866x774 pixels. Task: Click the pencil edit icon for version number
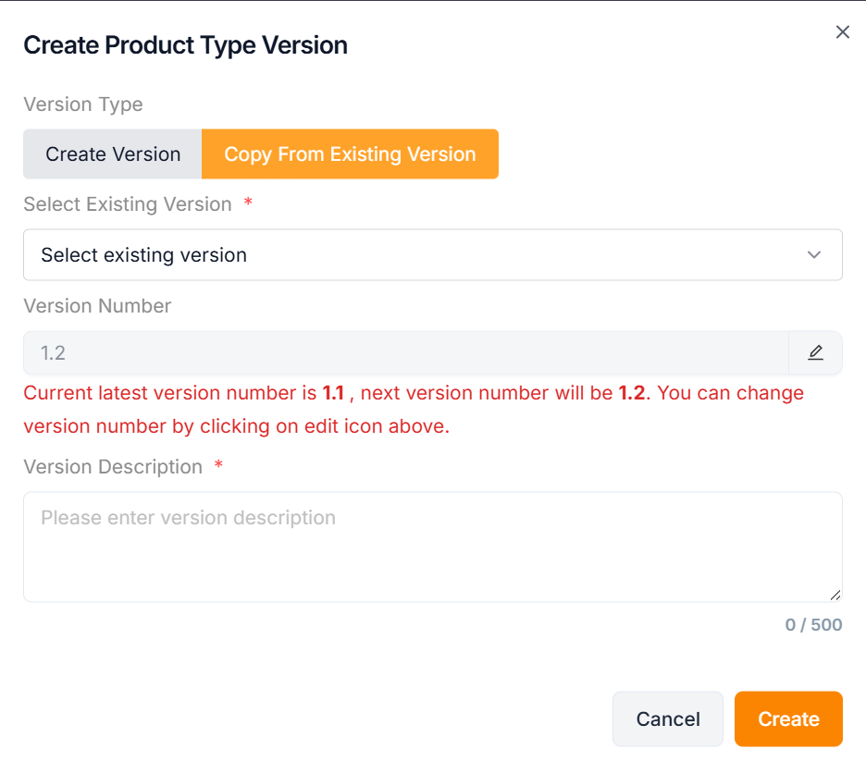coord(815,353)
